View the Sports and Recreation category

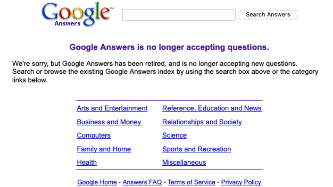[x=196, y=149]
